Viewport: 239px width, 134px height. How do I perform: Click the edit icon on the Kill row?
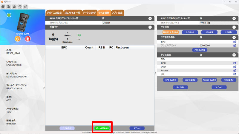tap(235, 74)
